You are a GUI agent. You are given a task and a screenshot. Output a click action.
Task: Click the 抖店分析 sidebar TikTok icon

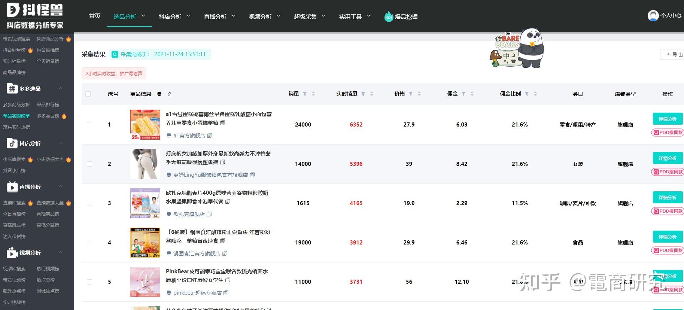[x=12, y=143]
